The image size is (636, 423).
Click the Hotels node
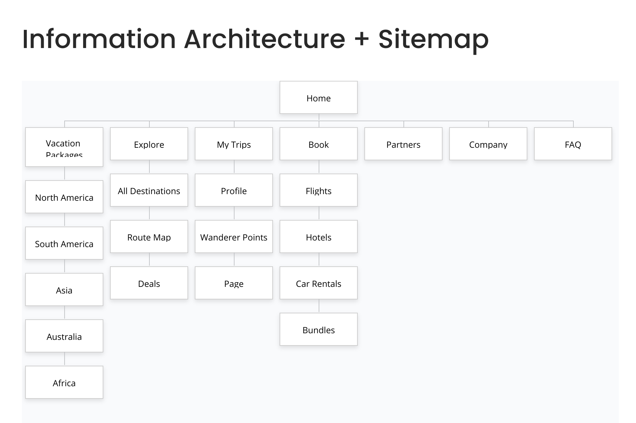point(319,237)
